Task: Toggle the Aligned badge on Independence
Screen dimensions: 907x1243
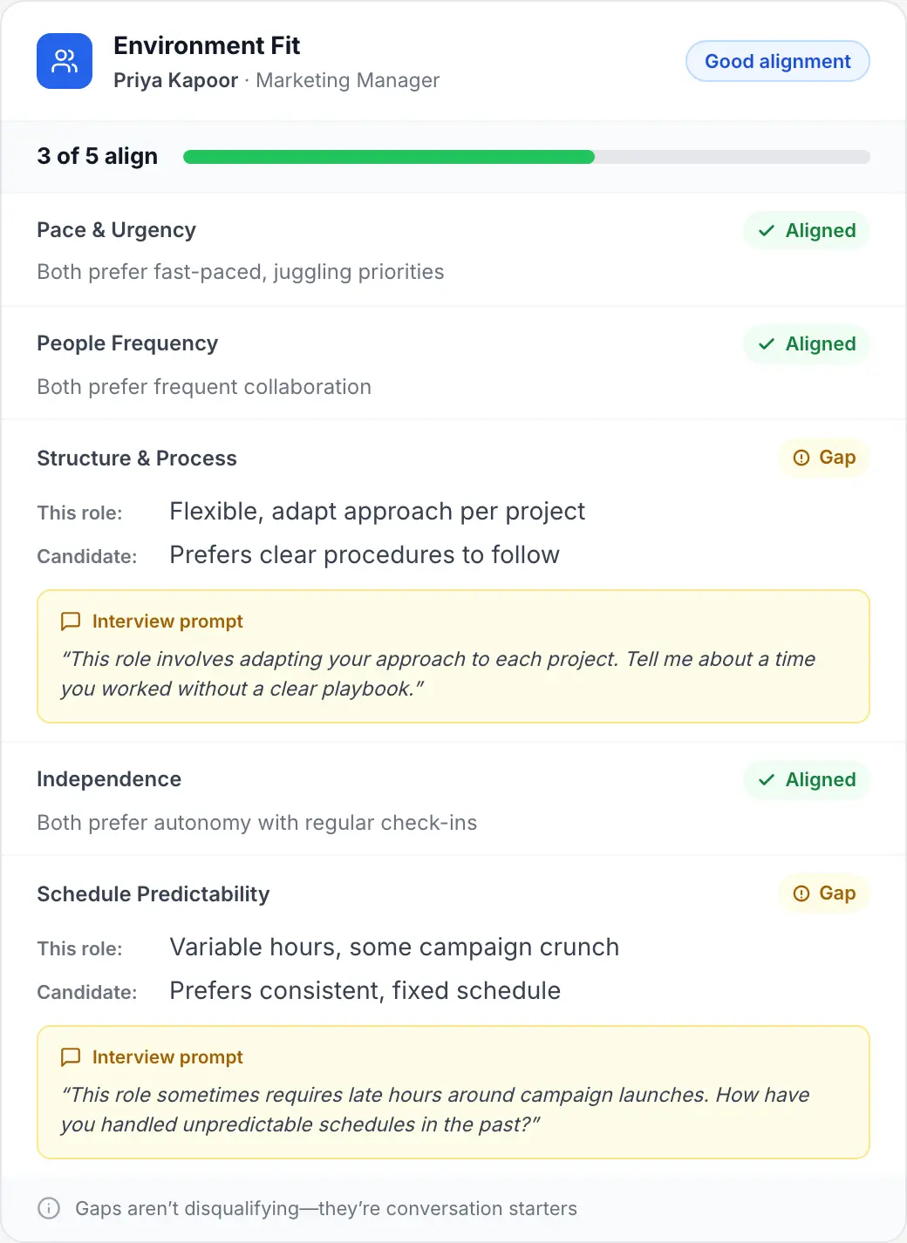Action: click(806, 780)
